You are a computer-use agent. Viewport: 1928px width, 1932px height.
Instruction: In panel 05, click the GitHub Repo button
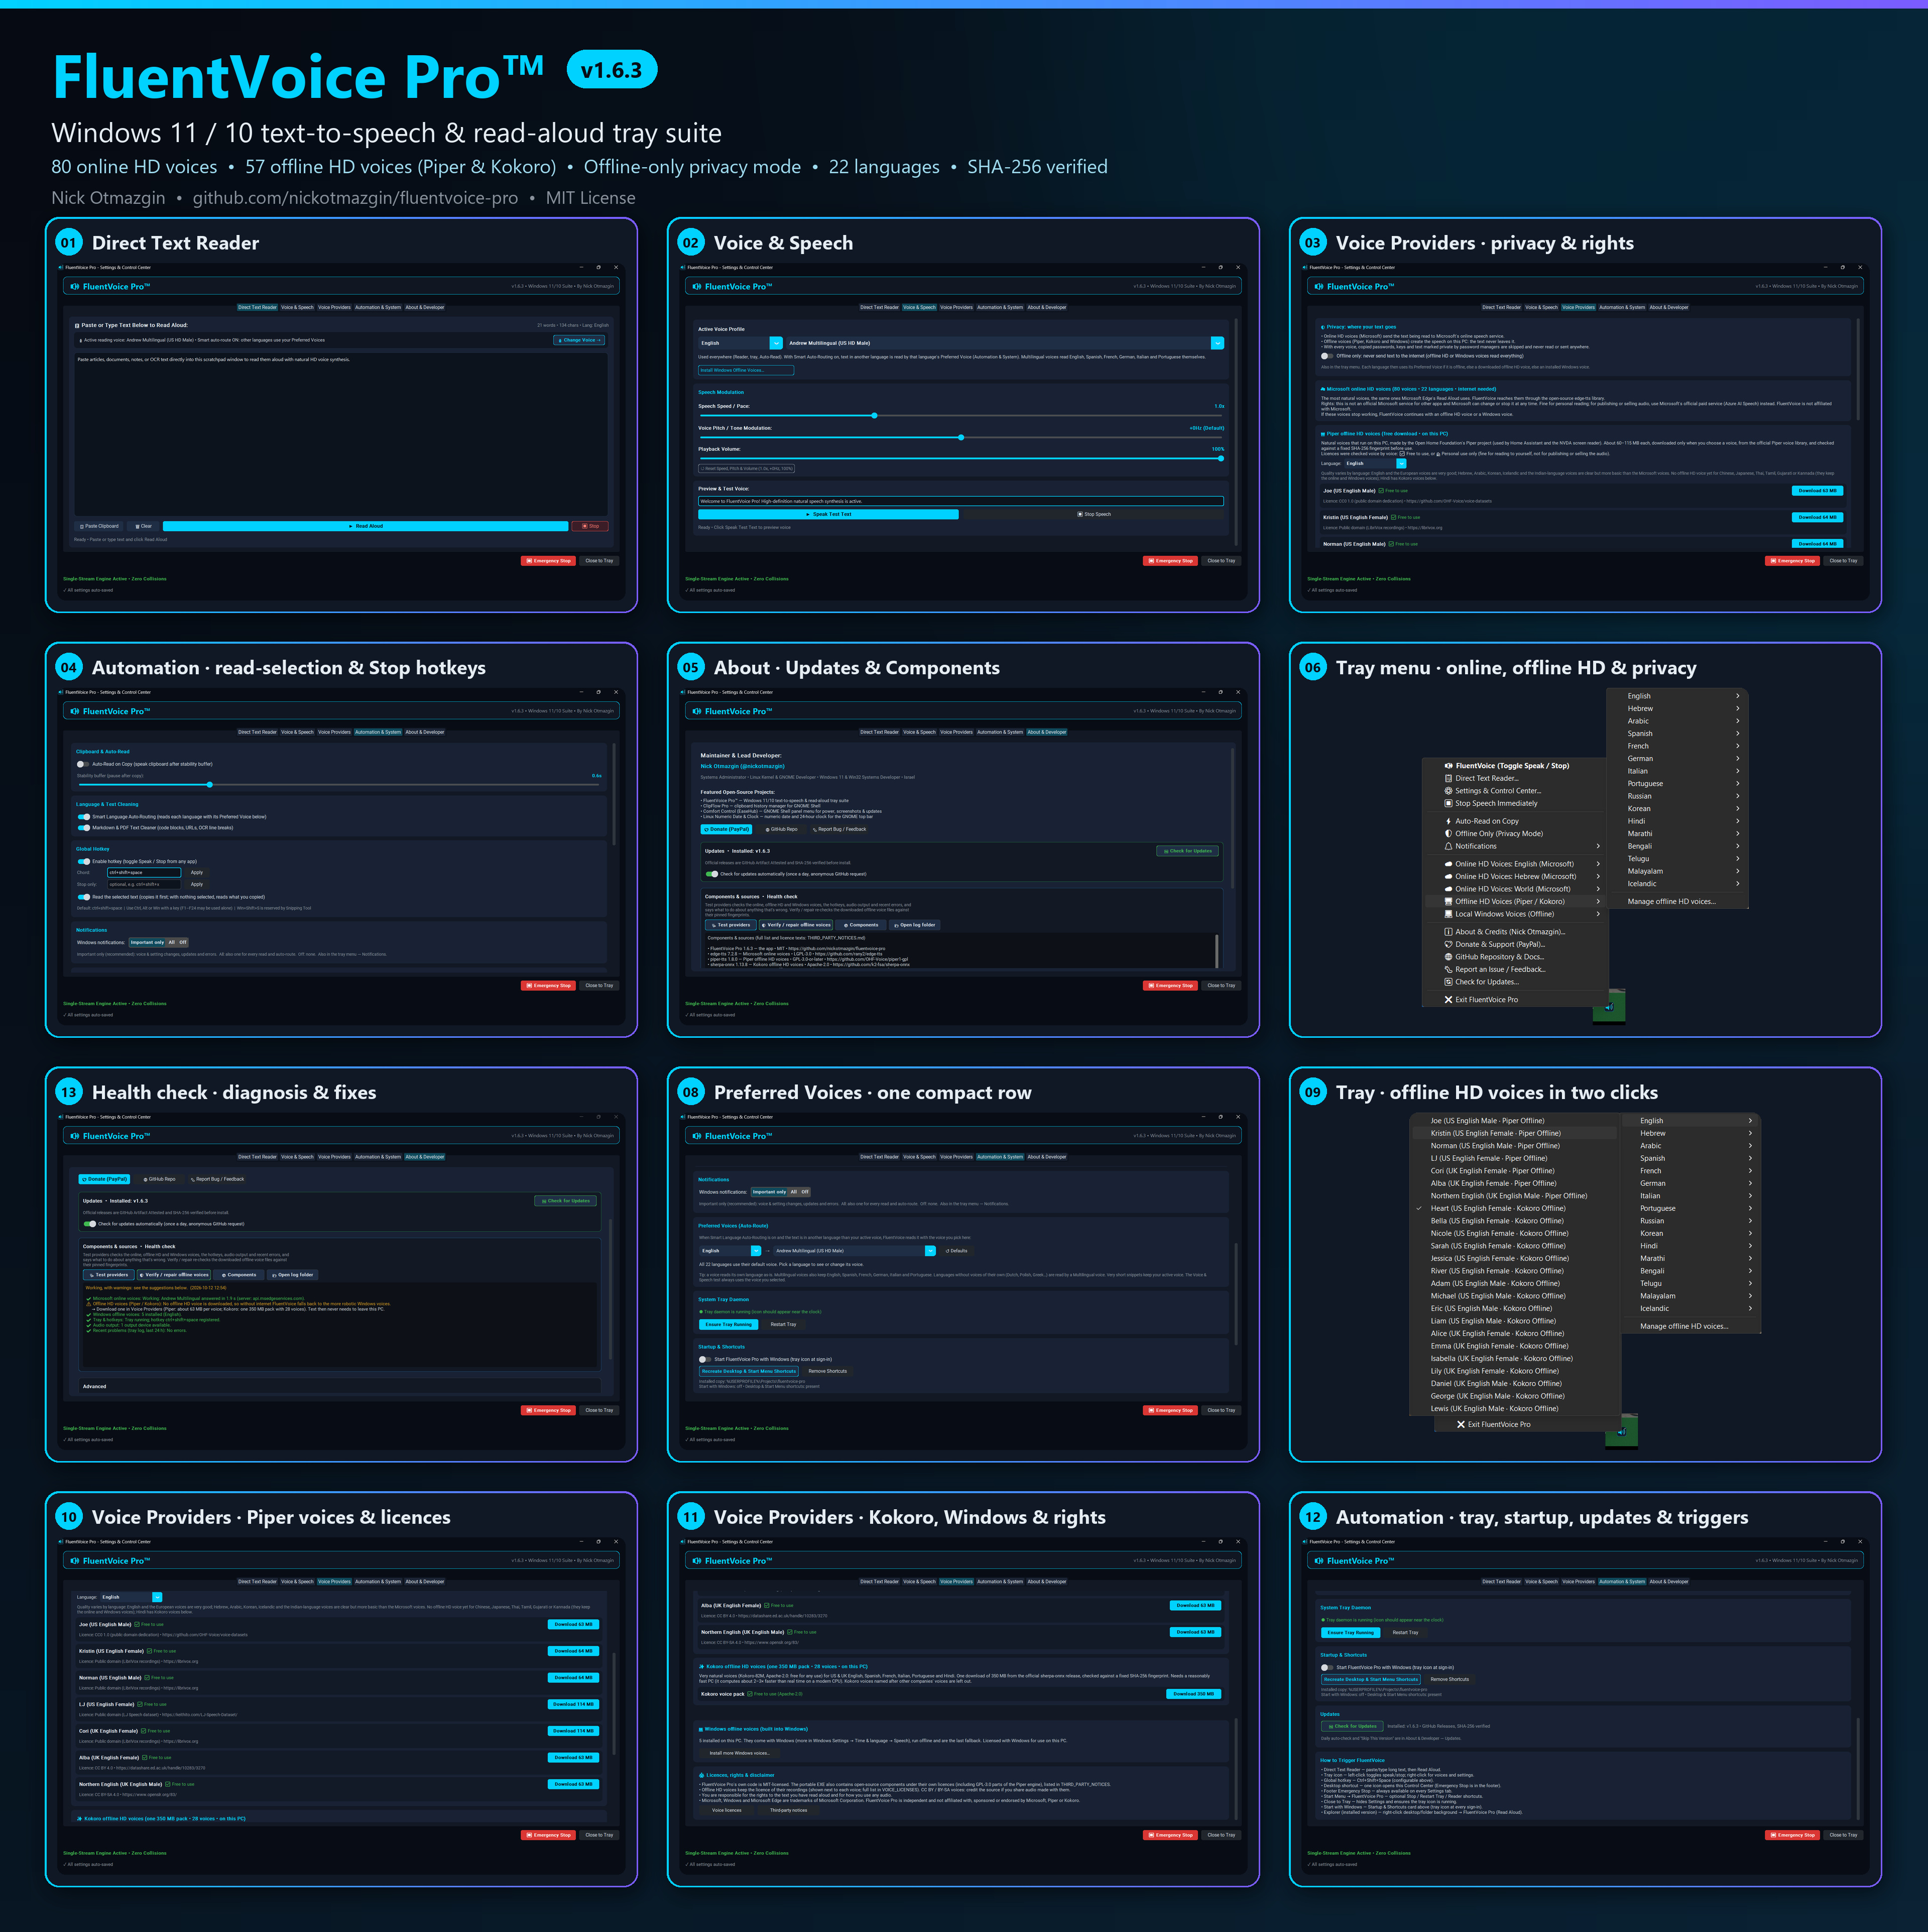782,829
